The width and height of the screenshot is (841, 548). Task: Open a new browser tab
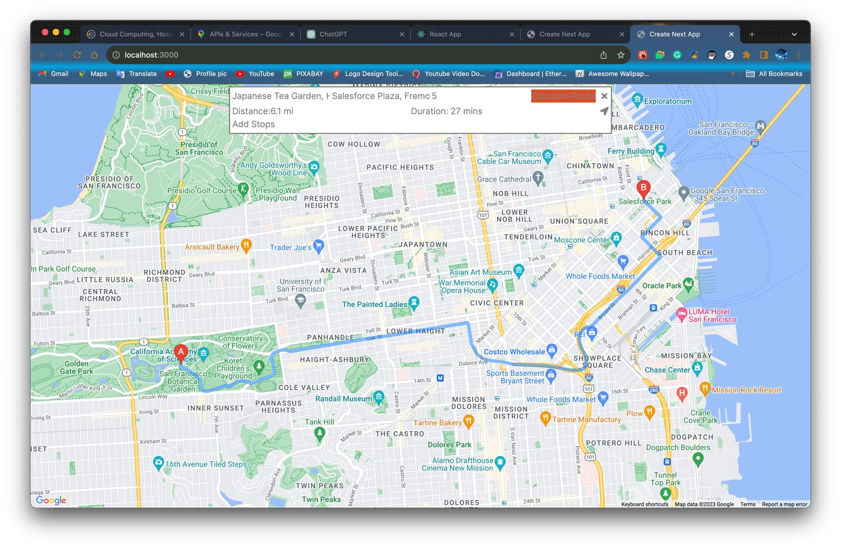752,34
